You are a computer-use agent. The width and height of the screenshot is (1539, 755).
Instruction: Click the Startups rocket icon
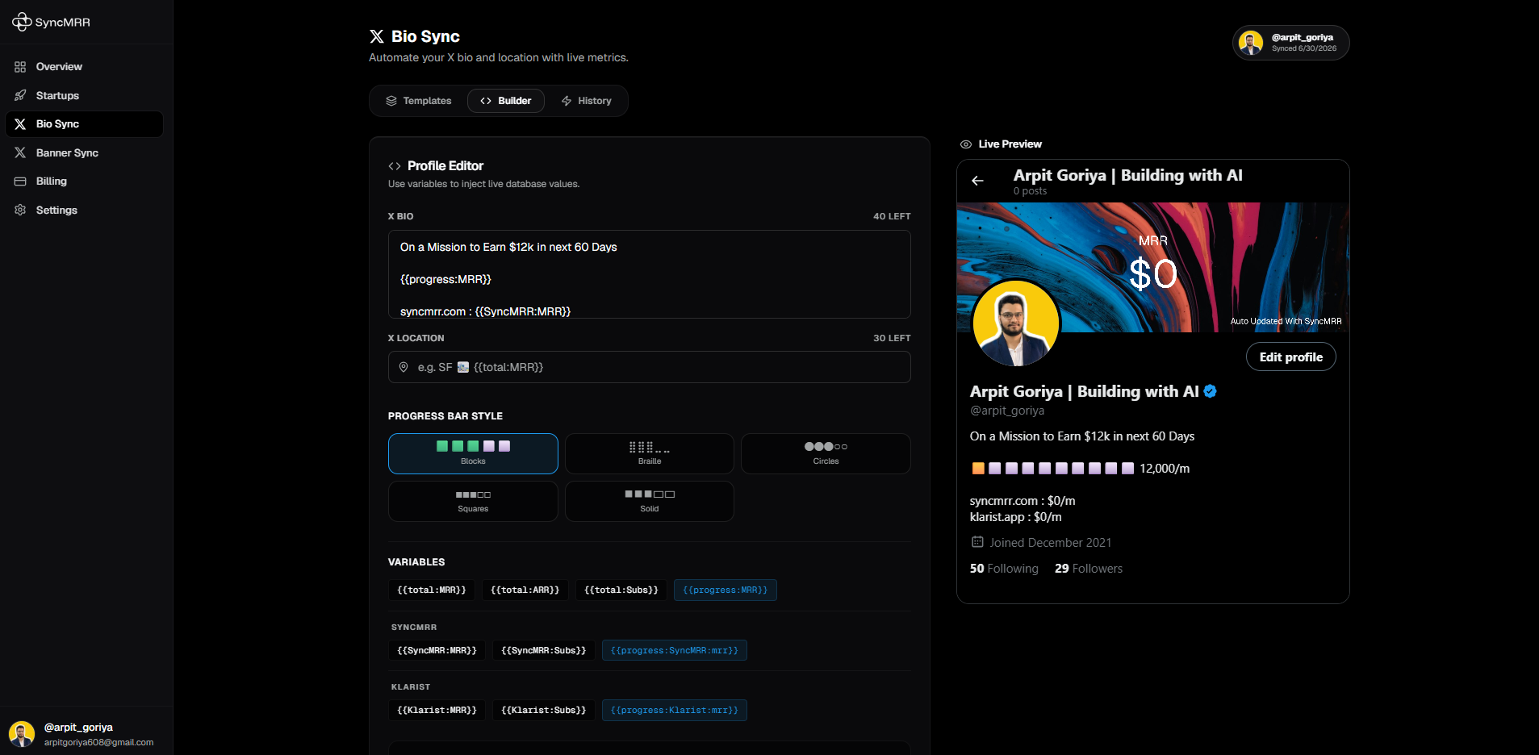(x=20, y=95)
